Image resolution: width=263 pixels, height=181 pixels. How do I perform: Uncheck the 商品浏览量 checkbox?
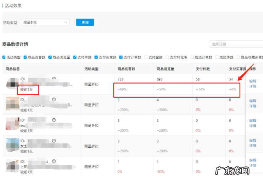point(50,57)
